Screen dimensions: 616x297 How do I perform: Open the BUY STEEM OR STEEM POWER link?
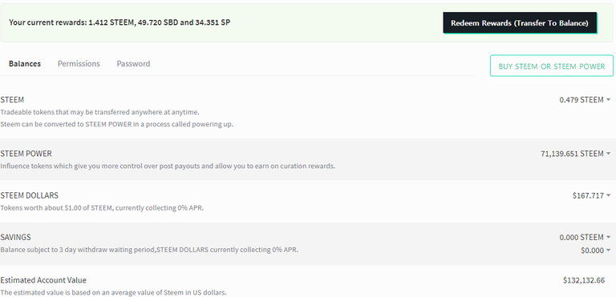(x=552, y=66)
